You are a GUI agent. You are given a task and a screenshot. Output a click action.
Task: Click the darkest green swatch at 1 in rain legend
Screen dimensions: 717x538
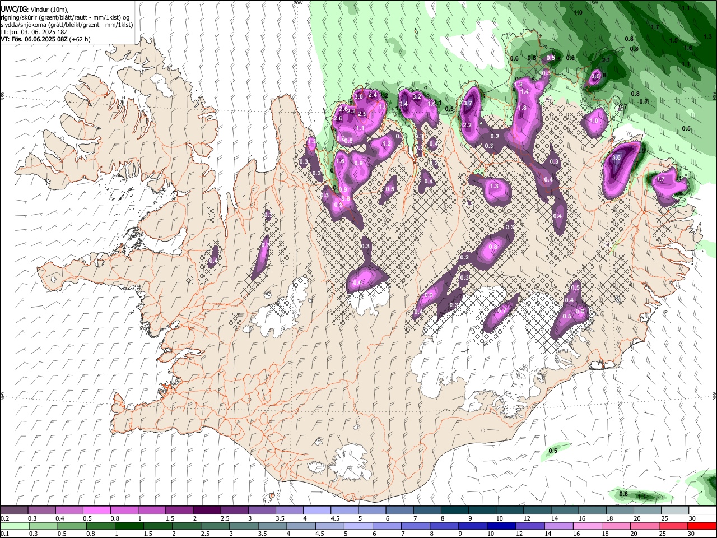pos(128,526)
